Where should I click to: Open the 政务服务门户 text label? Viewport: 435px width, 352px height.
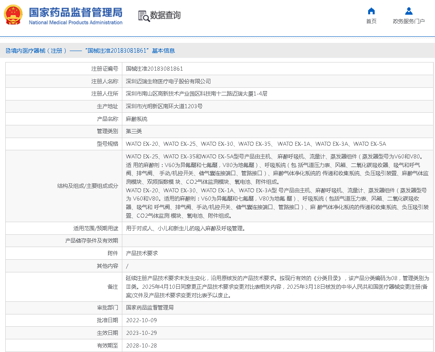(x=409, y=22)
